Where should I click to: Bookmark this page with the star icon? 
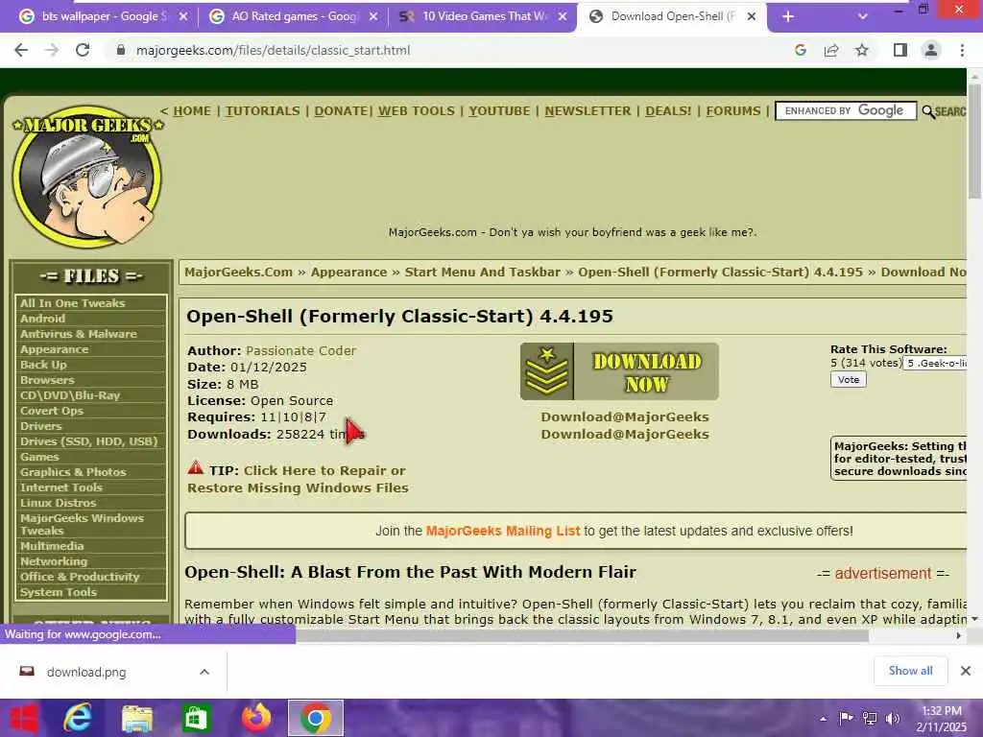click(862, 50)
